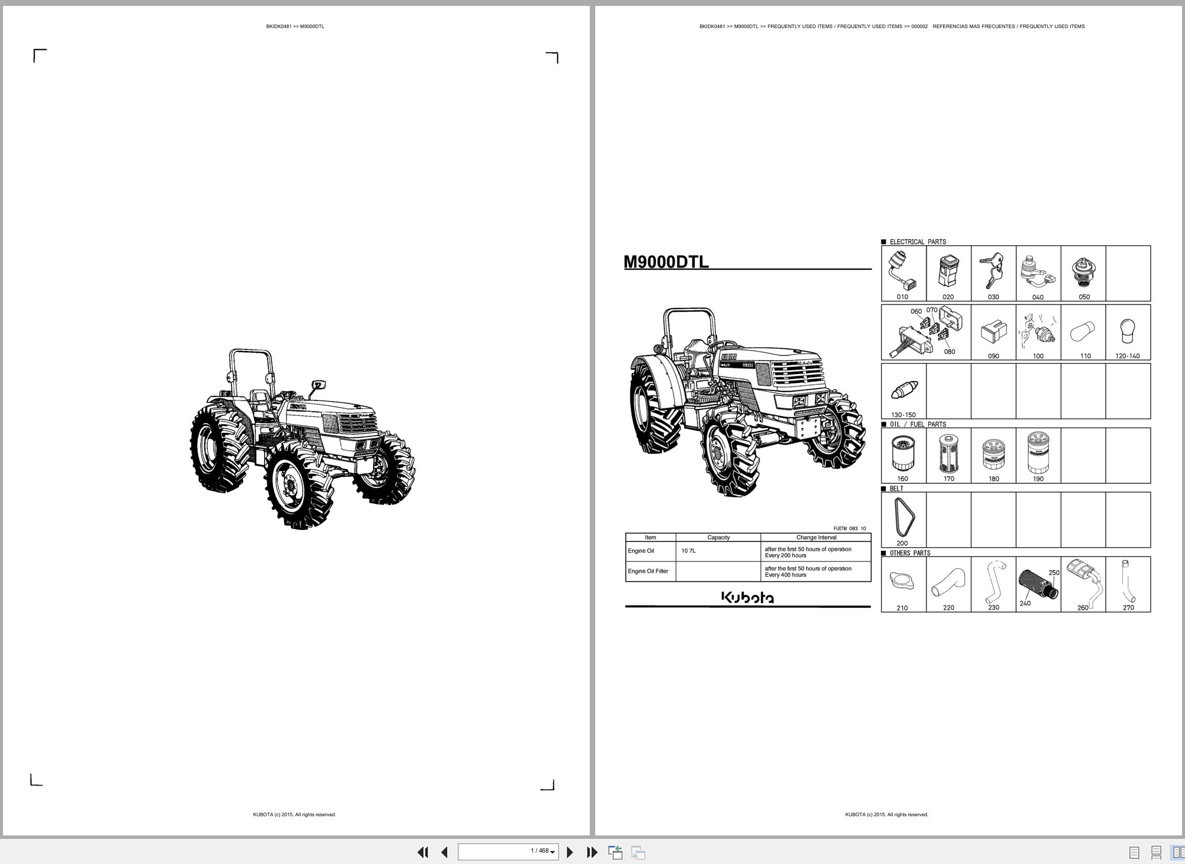Click left page Kubota copyright footer

tap(295, 814)
